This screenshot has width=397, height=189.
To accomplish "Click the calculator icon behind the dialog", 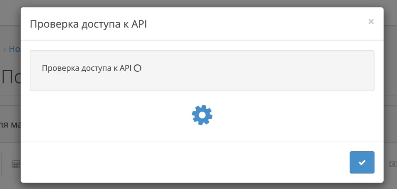I will [x=16, y=164].
